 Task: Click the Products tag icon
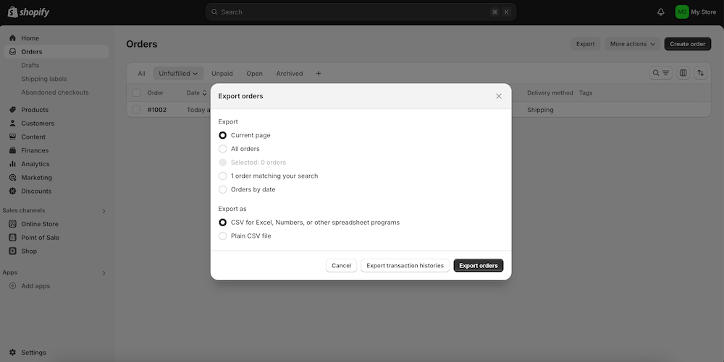(12, 110)
